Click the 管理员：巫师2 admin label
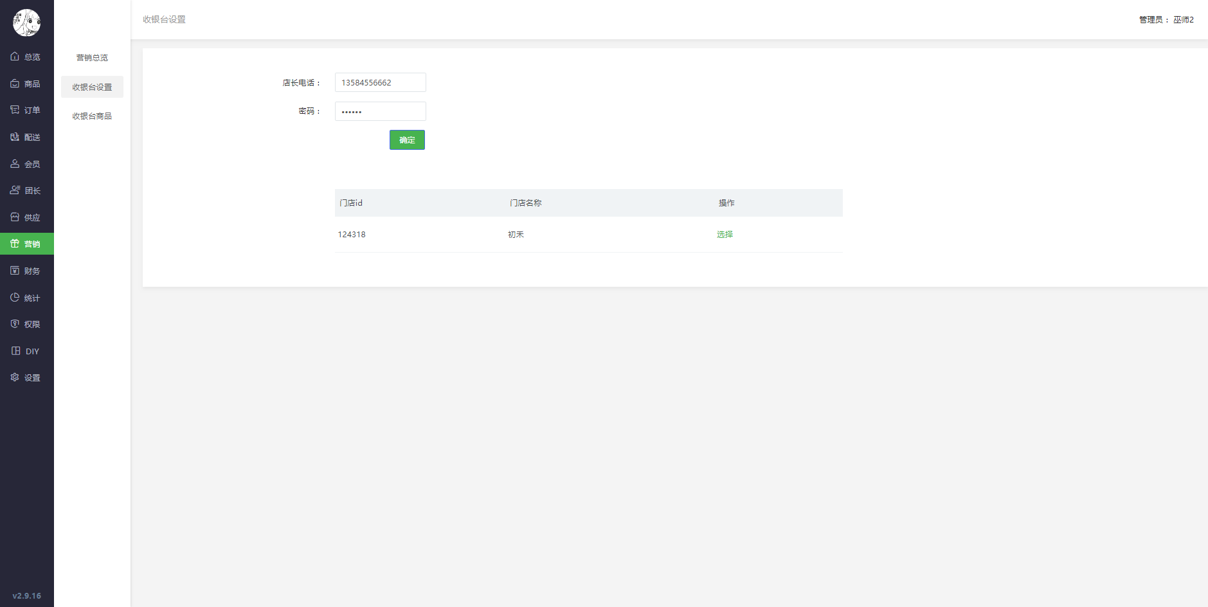Image resolution: width=1208 pixels, height=607 pixels. point(1166,20)
